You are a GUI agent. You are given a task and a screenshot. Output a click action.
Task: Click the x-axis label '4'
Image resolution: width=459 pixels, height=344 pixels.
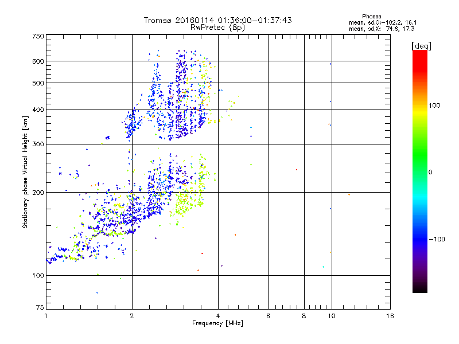[218, 316]
